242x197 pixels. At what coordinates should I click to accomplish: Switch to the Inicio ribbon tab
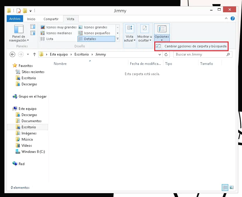pyautogui.click(x=31, y=19)
